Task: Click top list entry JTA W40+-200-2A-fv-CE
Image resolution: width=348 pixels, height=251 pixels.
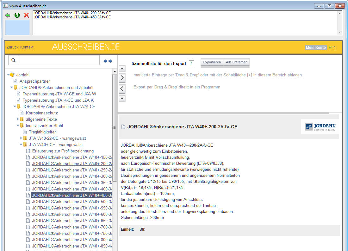Action: (x=72, y=13)
